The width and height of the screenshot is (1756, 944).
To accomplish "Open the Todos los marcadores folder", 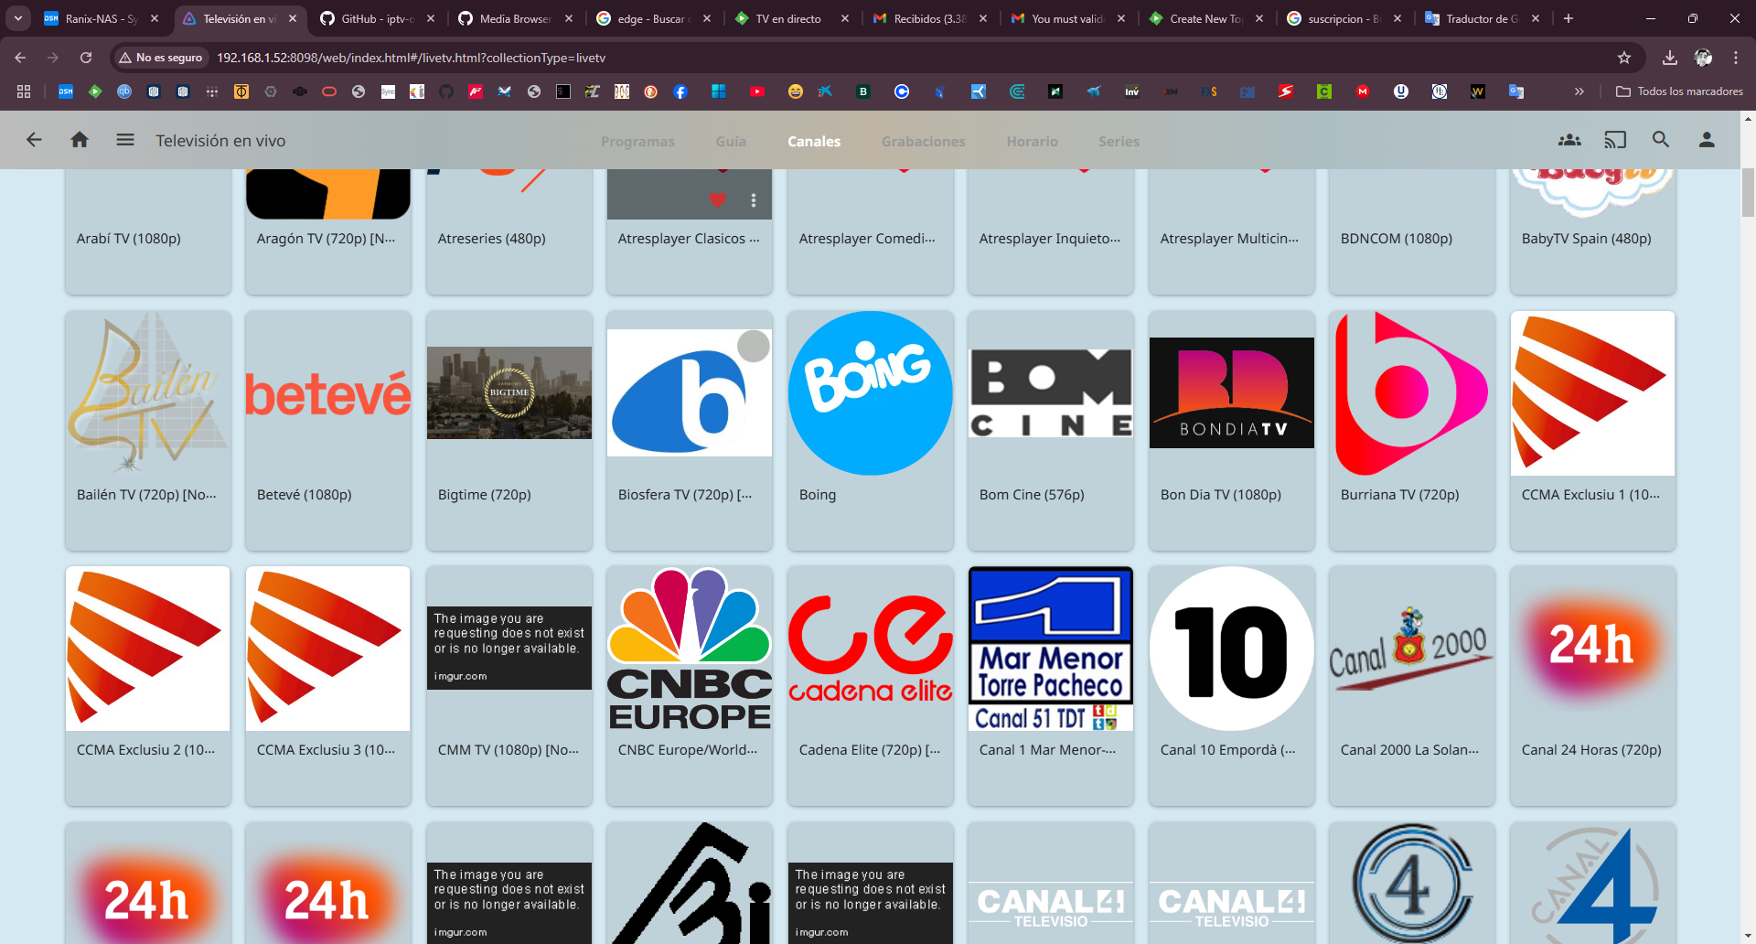I will pos(1679,91).
